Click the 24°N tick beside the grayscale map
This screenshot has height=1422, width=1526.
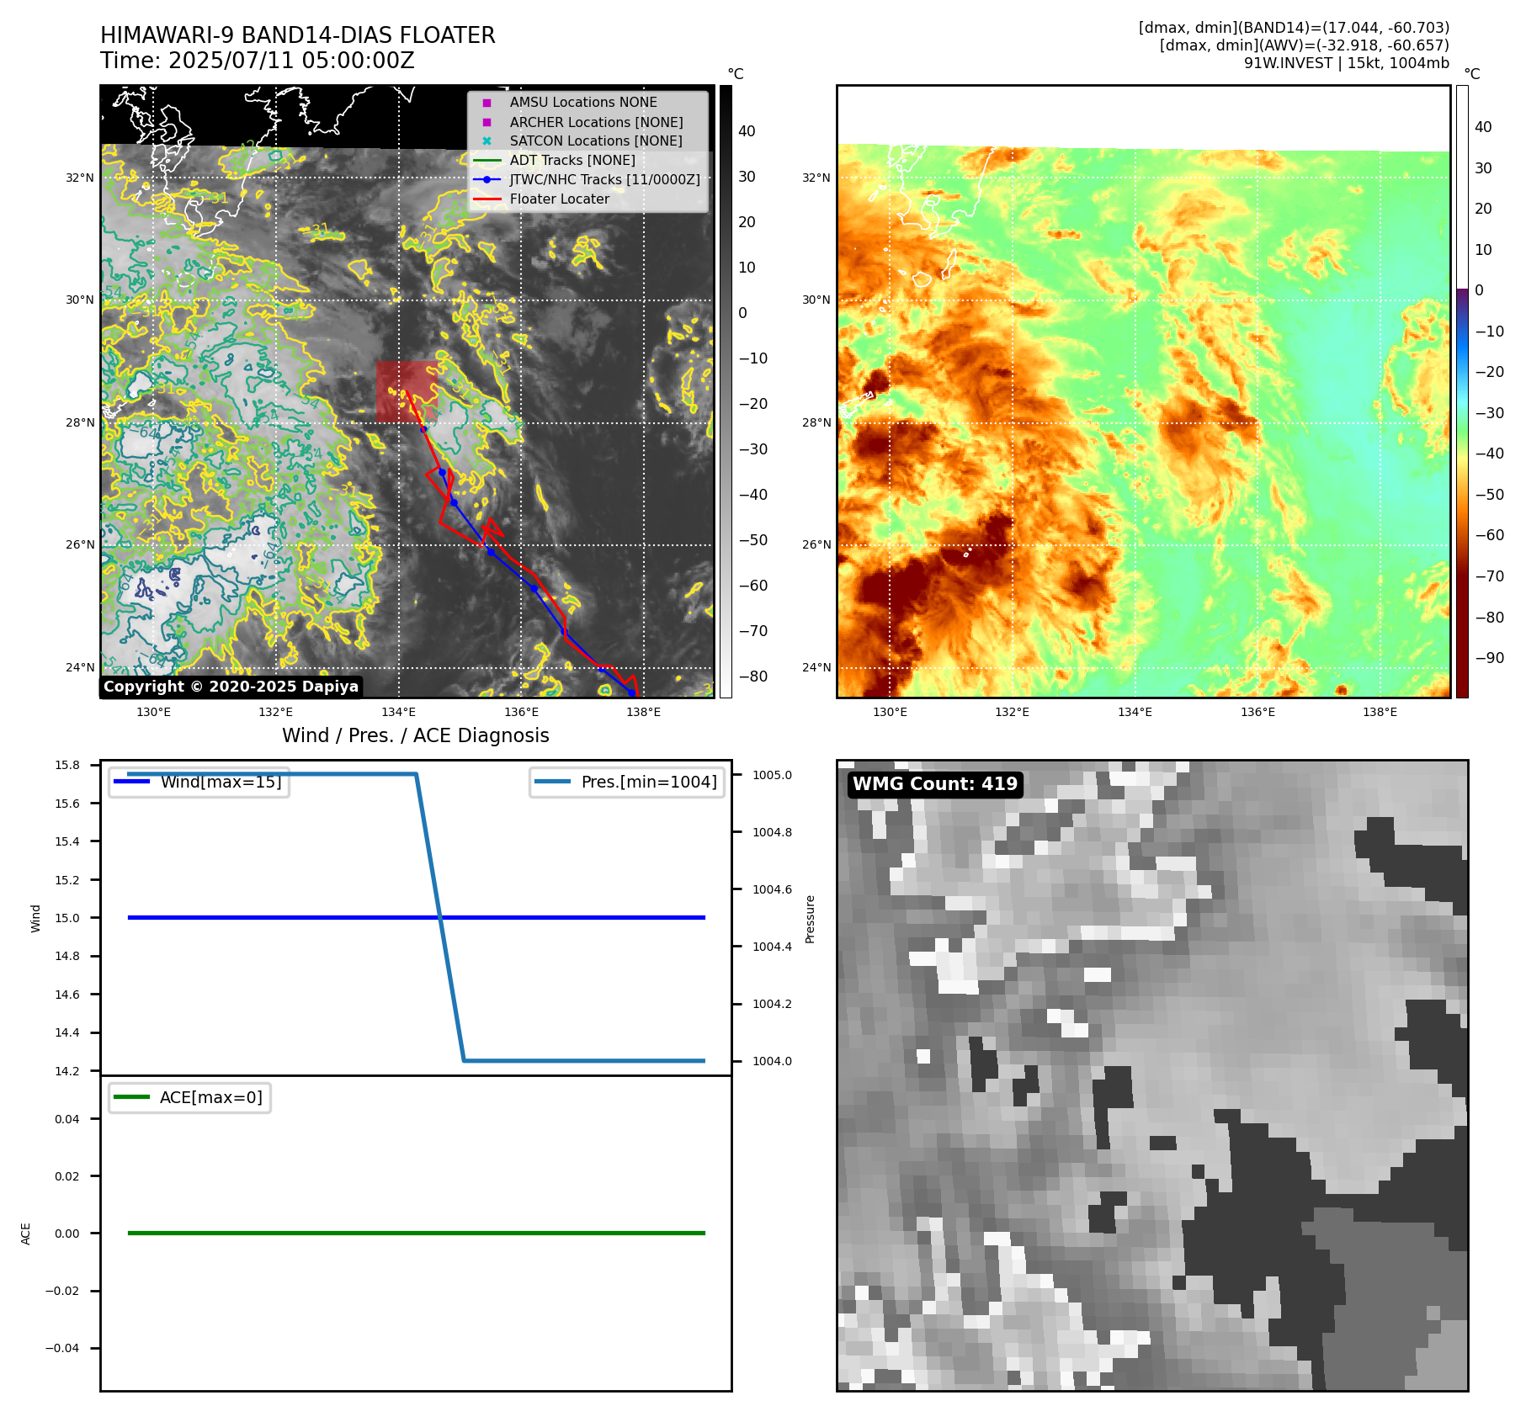(x=80, y=668)
